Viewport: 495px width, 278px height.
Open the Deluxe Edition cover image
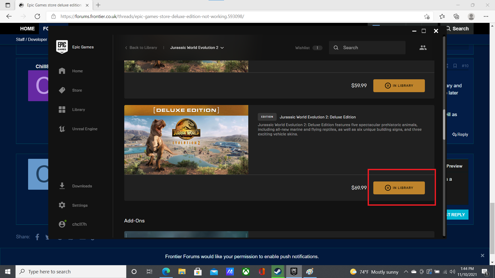(x=186, y=140)
